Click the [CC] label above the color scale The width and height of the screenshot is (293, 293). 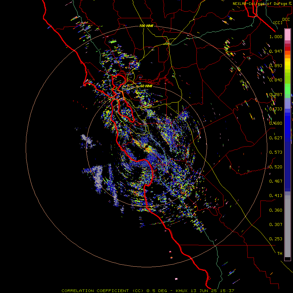[x=278, y=22]
